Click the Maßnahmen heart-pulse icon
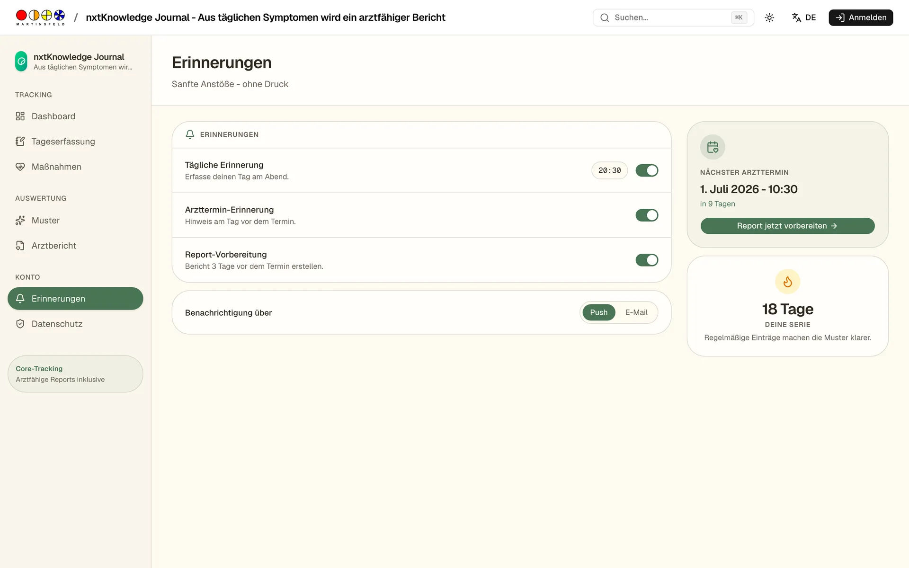Screen dimensions: 909x568 [20, 167]
